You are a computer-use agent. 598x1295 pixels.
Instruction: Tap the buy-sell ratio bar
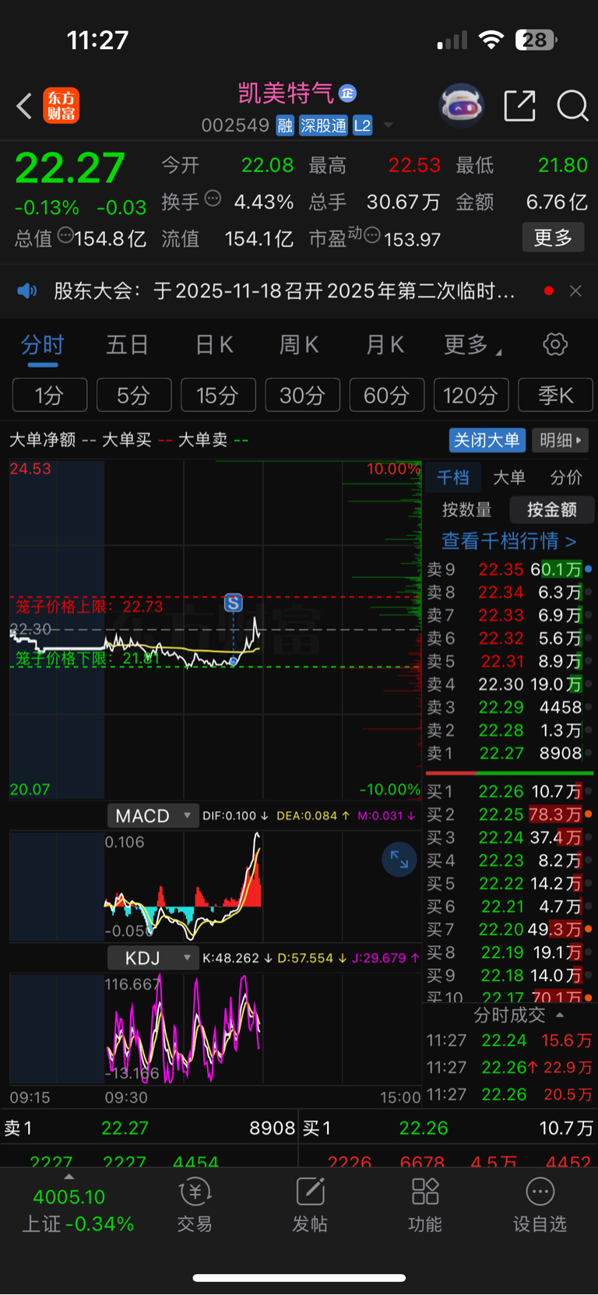pyautogui.click(x=510, y=772)
